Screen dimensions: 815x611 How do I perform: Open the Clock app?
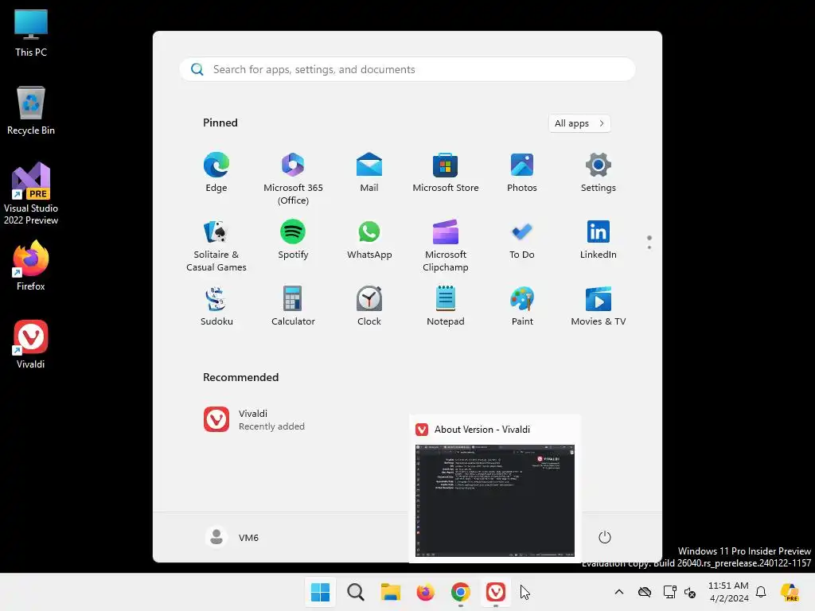[369, 306]
